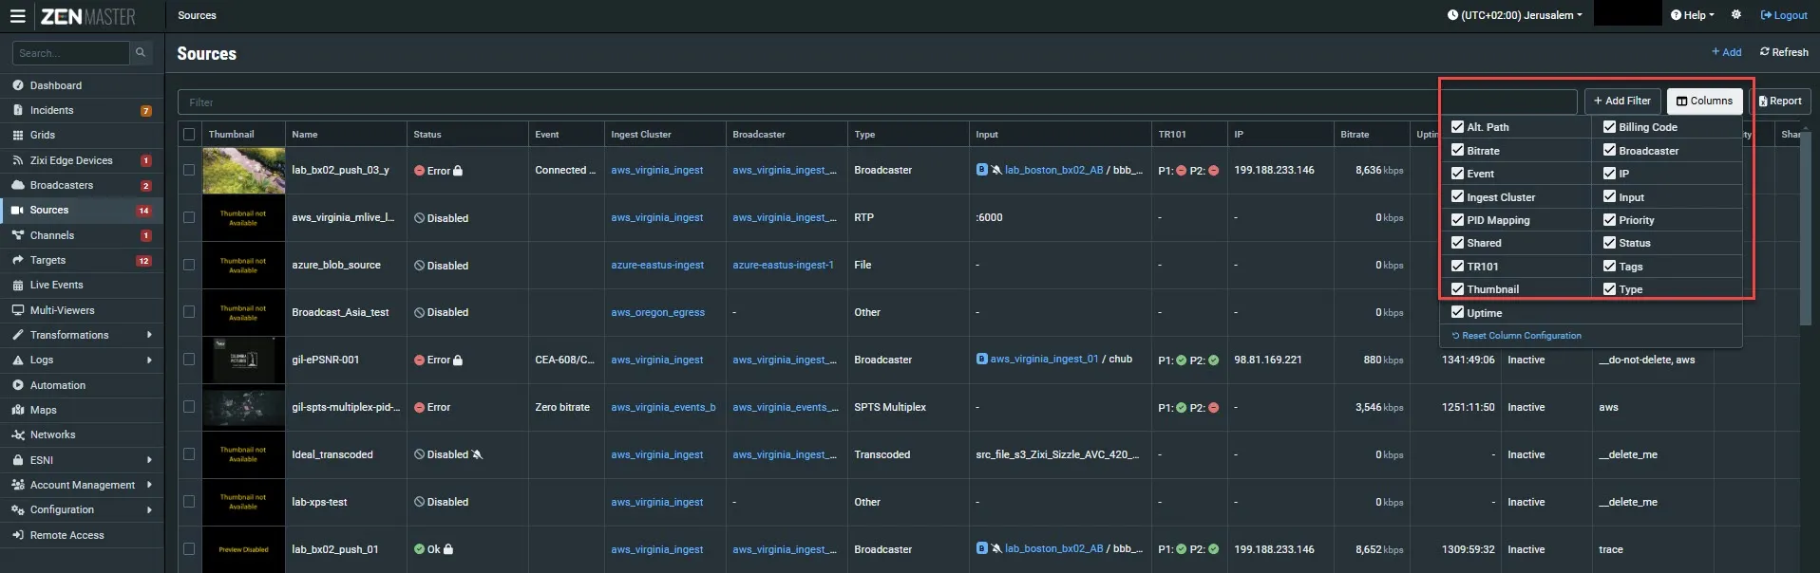Click the Logout link
Image resolution: width=1820 pixels, height=573 pixels.
[1784, 15]
